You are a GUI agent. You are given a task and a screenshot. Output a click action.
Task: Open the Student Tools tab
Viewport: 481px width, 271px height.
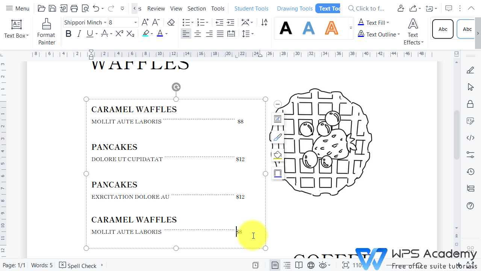pyautogui.click(x=251, y=8)
